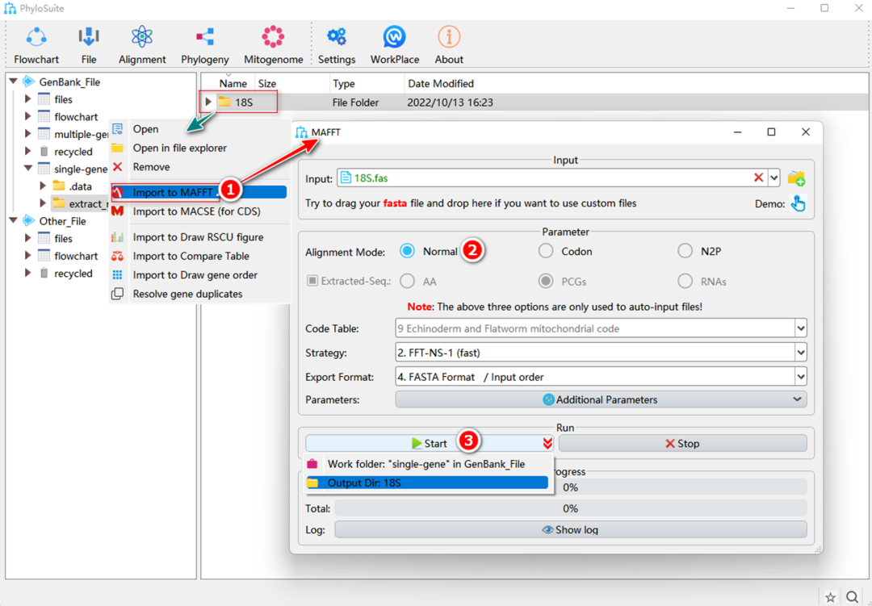The width and height of the screenshot is (872, 606).
Task: Open the WorkPlace toolbar icon
Action: [x=394, y=37]
